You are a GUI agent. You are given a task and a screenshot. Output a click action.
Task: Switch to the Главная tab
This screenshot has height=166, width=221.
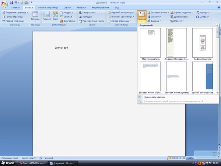pyautogui.click(x=15, y=7)
